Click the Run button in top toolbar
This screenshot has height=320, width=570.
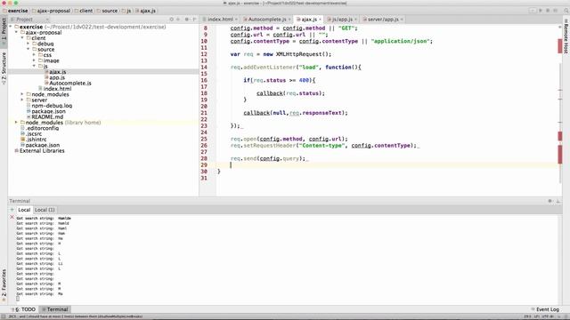pos(541,11)
